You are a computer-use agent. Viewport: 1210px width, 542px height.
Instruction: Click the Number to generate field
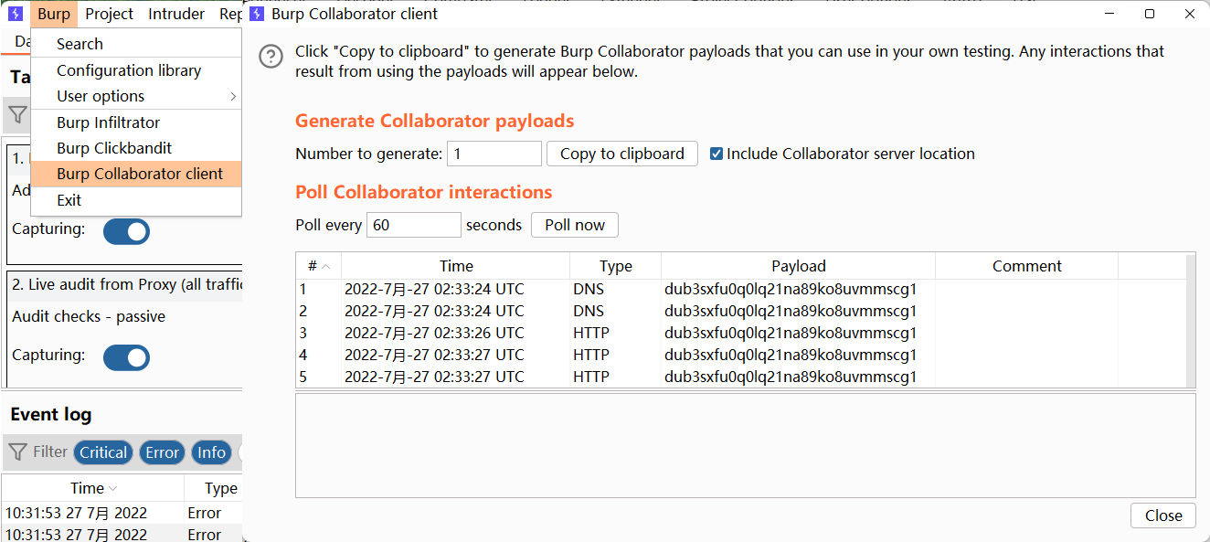[x=494, y=154]
